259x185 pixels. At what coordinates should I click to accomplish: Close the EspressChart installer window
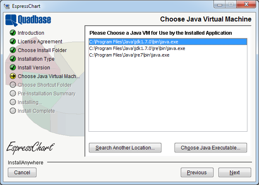tap(246, 5)
